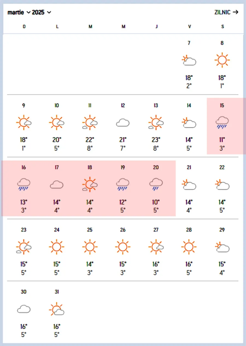
Task: Select the cloud icon on March 12
Action: [x=122, y=123]
